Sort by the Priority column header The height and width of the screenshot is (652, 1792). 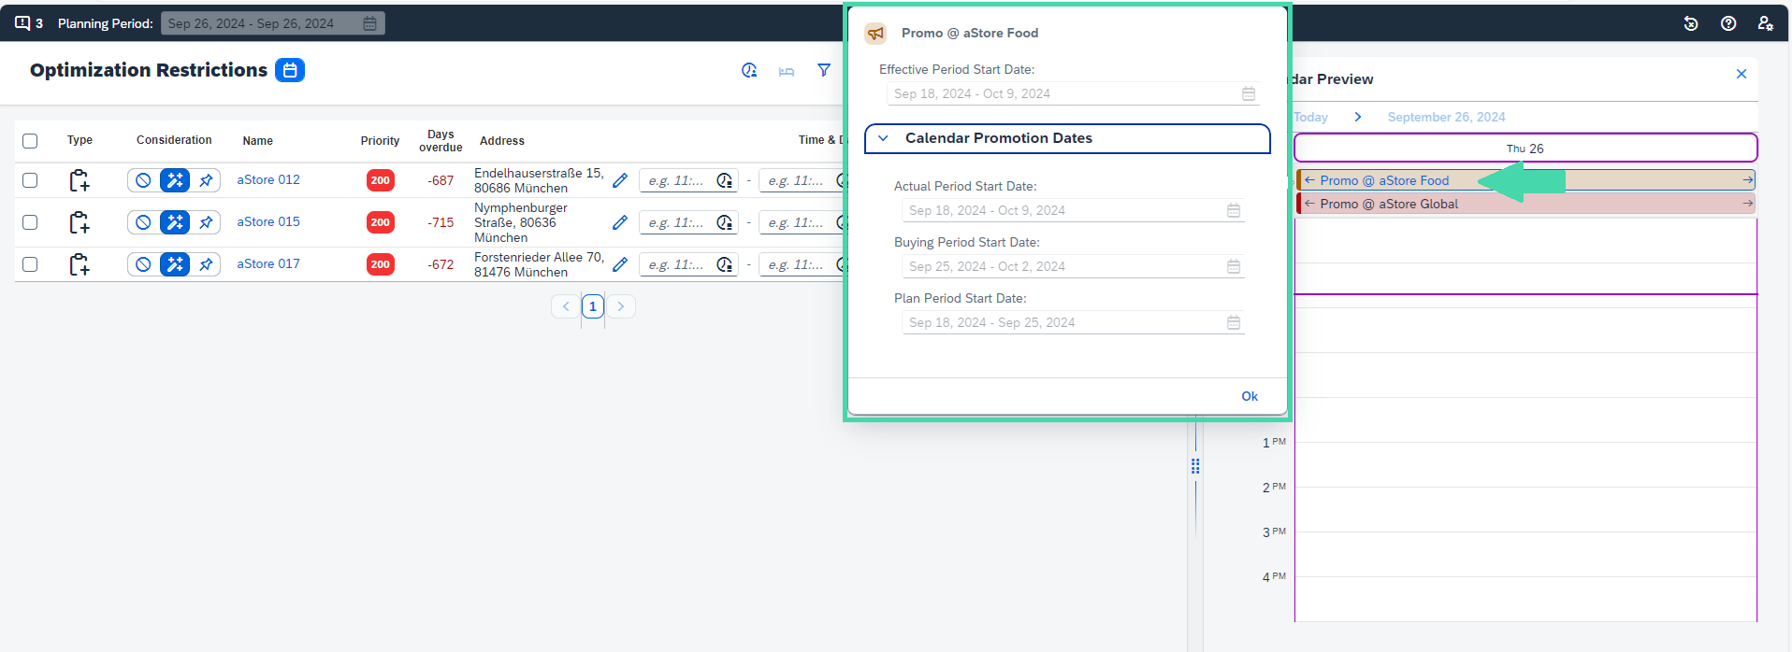point(380,141)
